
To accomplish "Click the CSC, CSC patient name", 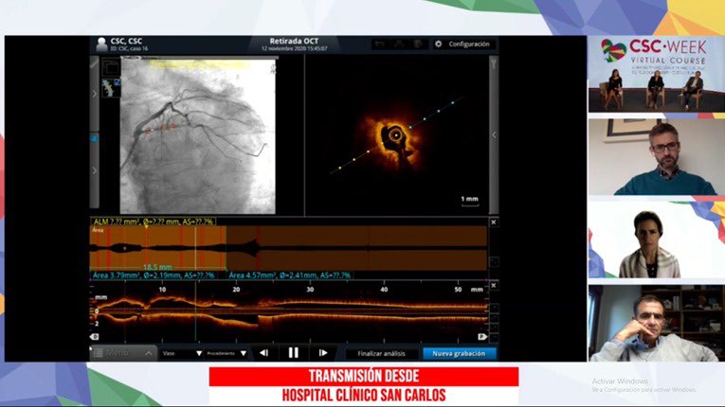I will point(126,41).
